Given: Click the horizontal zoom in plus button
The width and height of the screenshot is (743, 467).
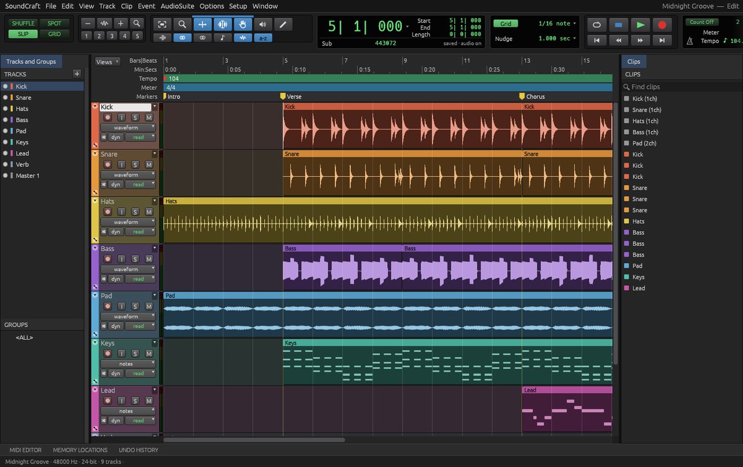Looking at the screenshot, I should pyautogui.click(x=120, y=23).
